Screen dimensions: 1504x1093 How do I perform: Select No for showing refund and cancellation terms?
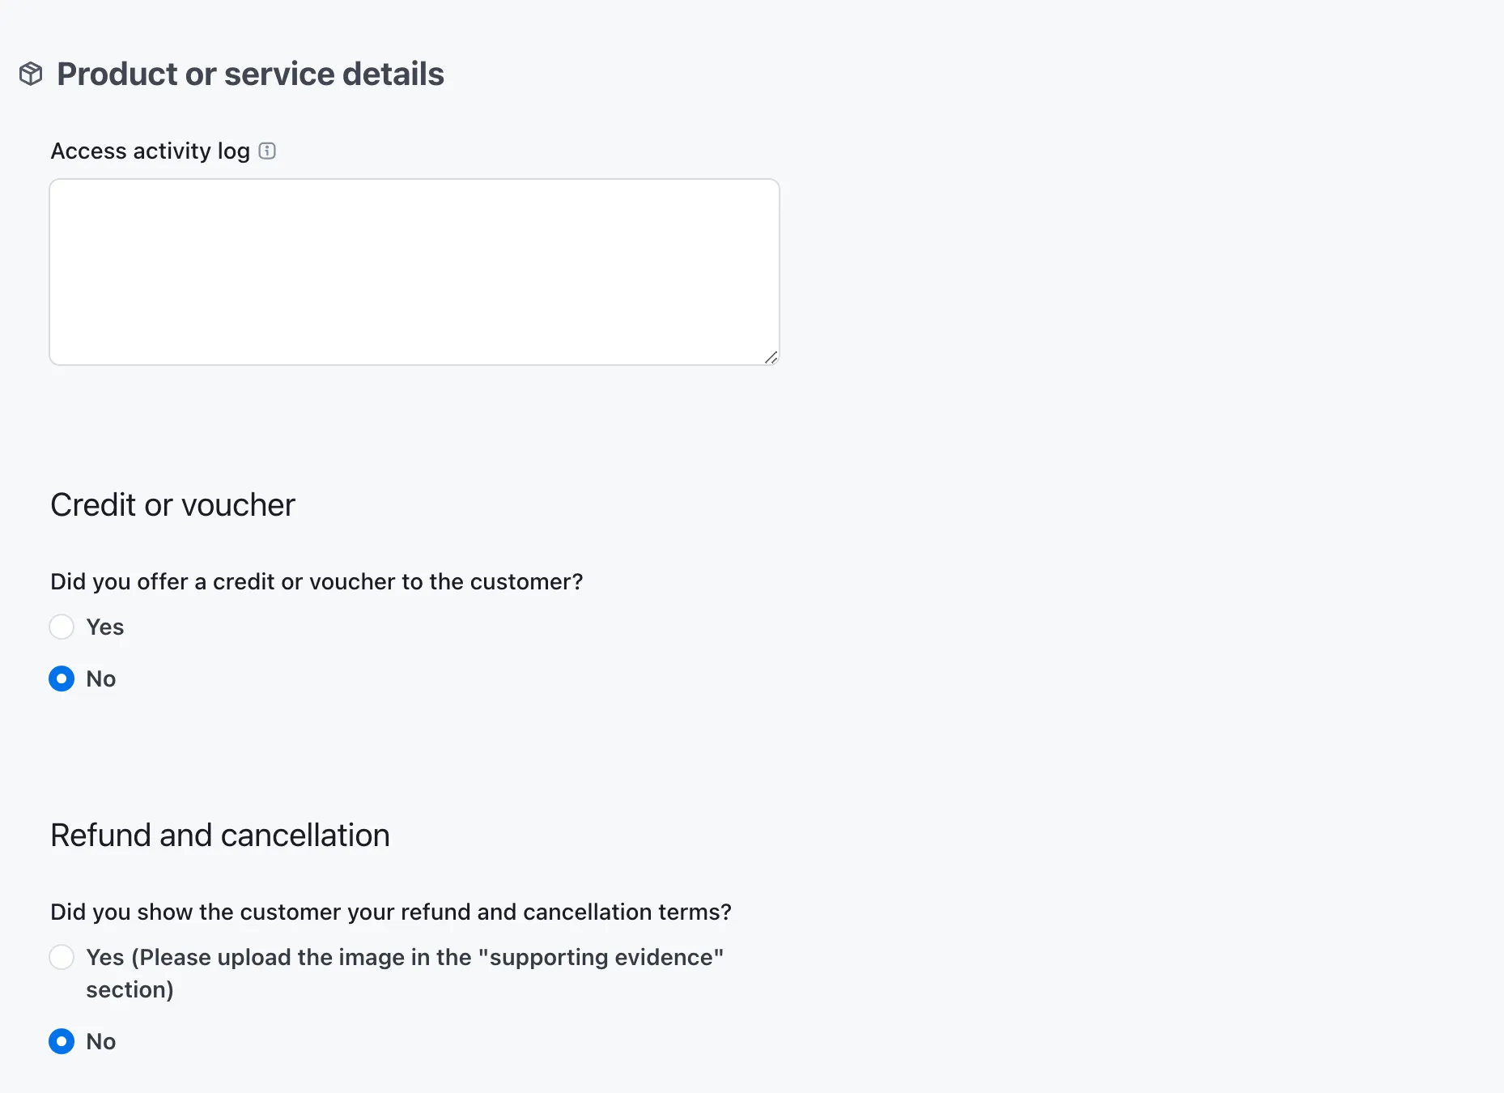tap(61, 1041)
